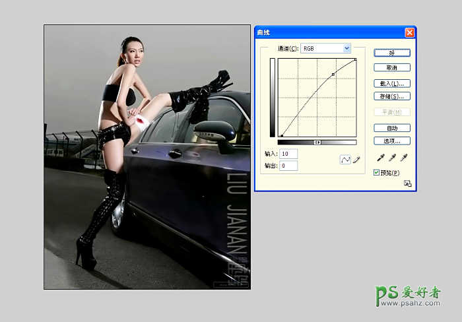This screenshot has width=462, height=322.
Task: Open the 通道 RGB channel dropdown
Action: [x=325, y=48]
